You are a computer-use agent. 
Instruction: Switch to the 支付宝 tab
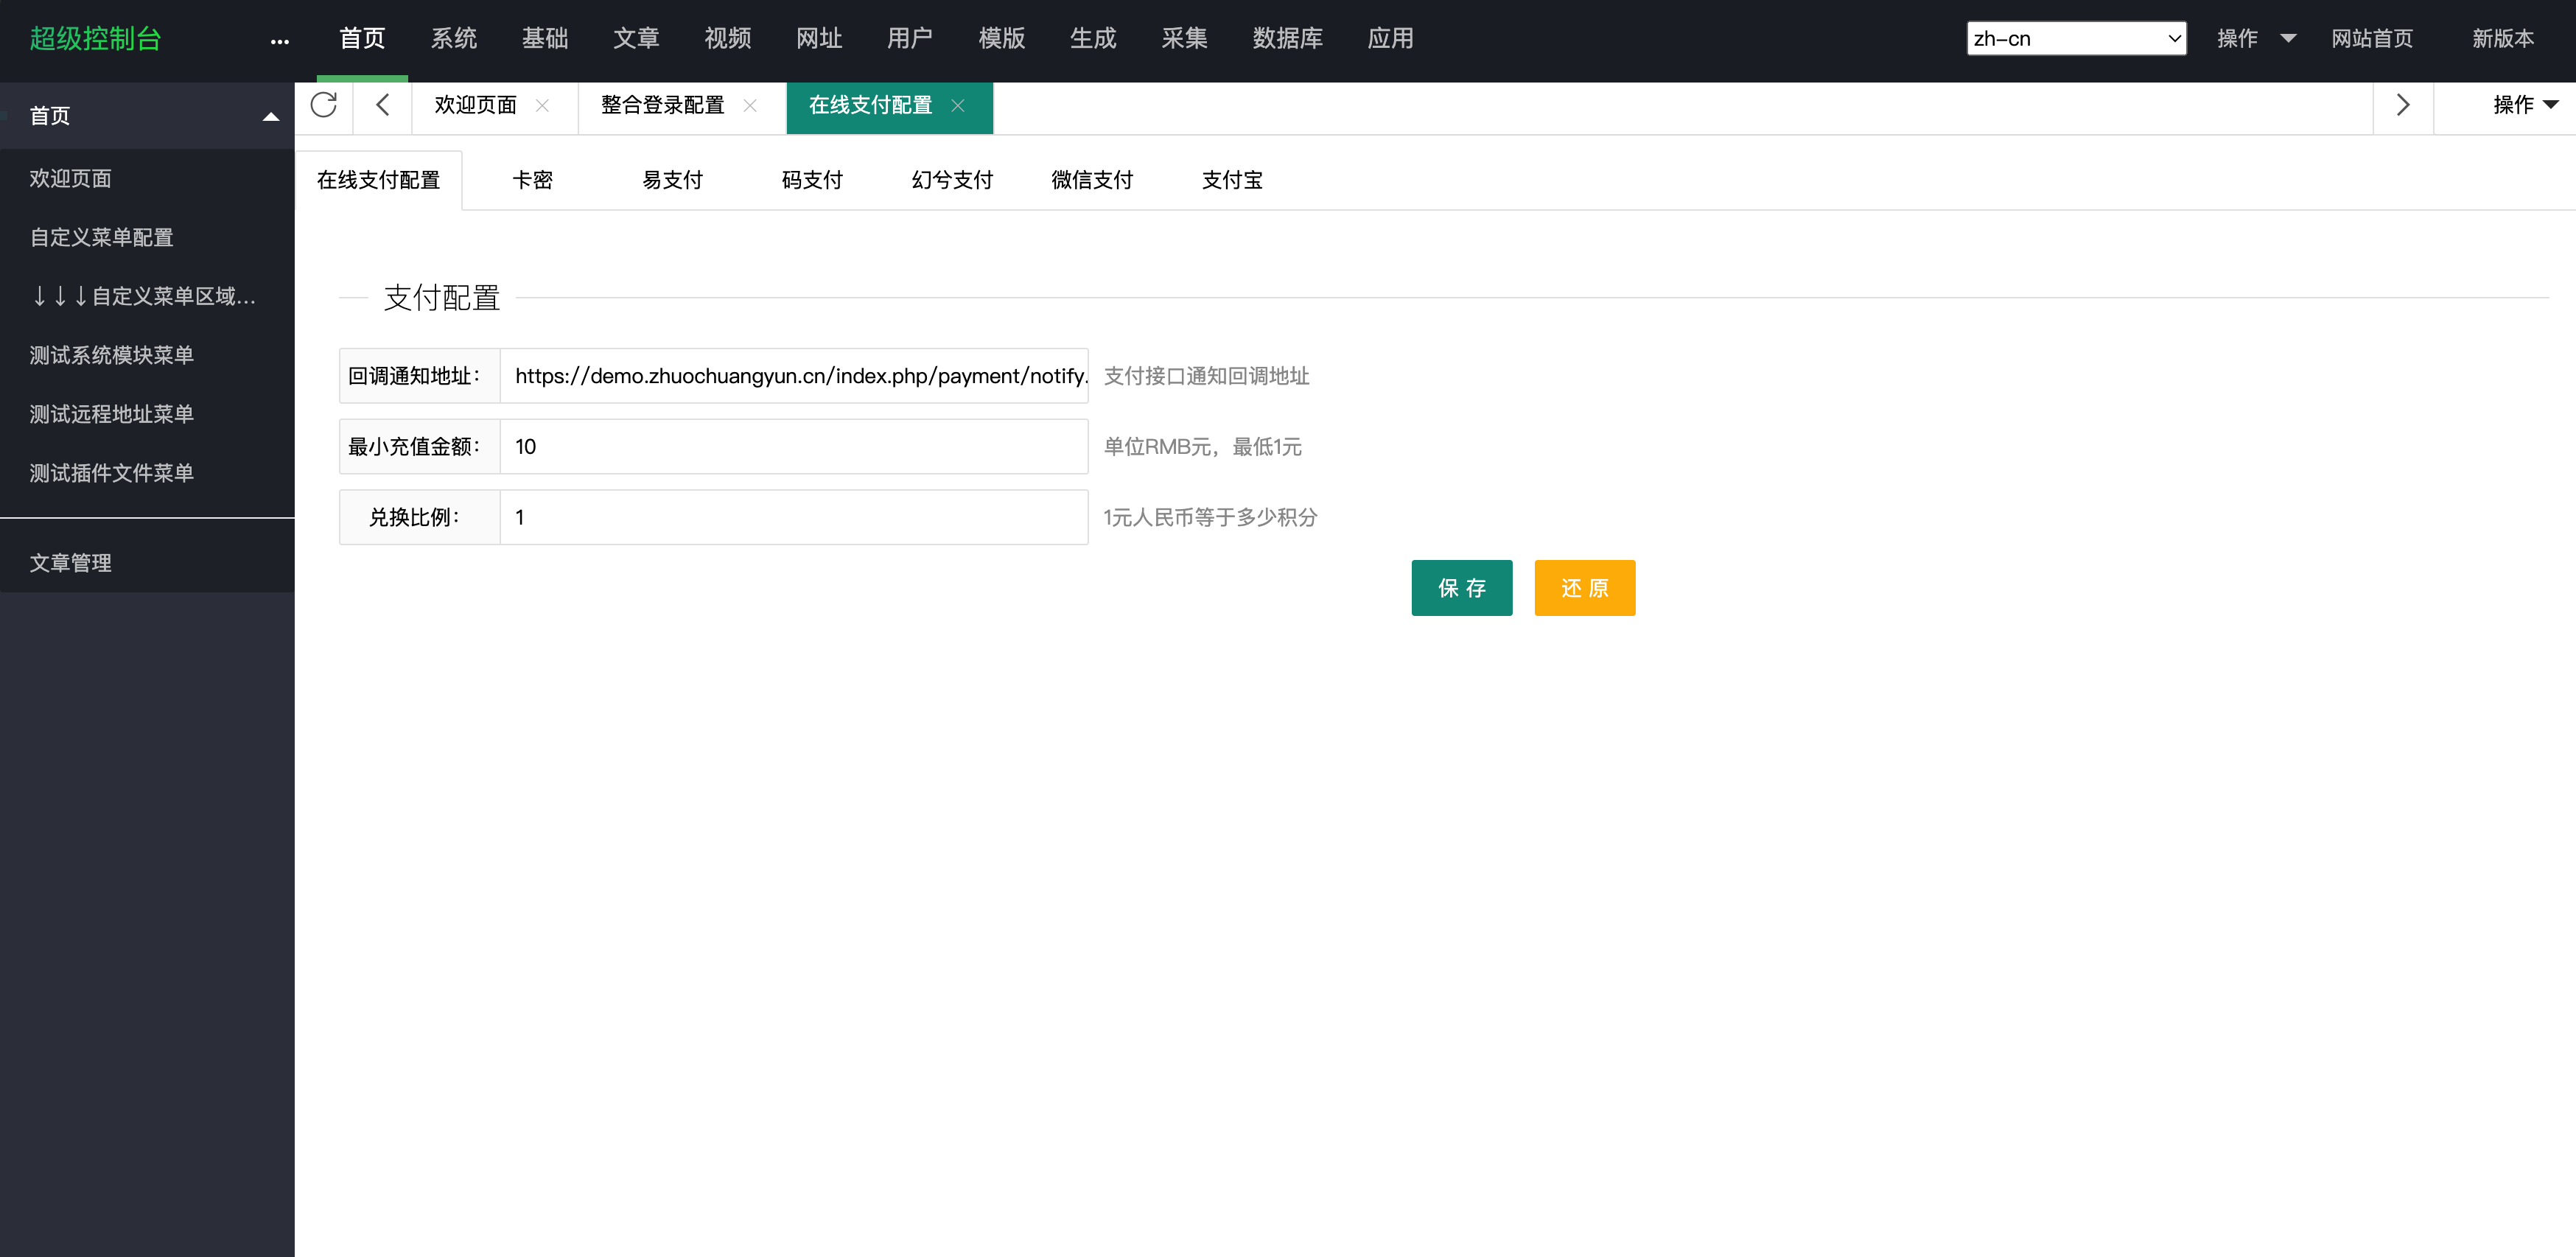pyautogui.click(x=1232, y=180)
